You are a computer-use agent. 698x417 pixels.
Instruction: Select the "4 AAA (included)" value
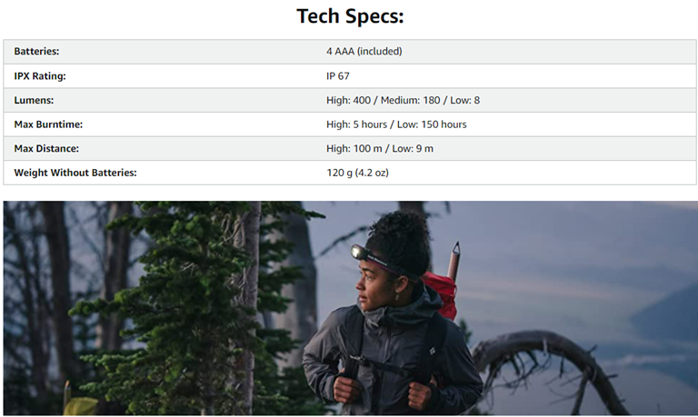[364, 52]
